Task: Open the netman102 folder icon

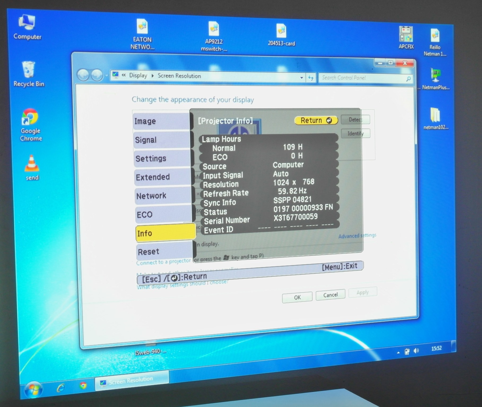Action: click(436, 118)
